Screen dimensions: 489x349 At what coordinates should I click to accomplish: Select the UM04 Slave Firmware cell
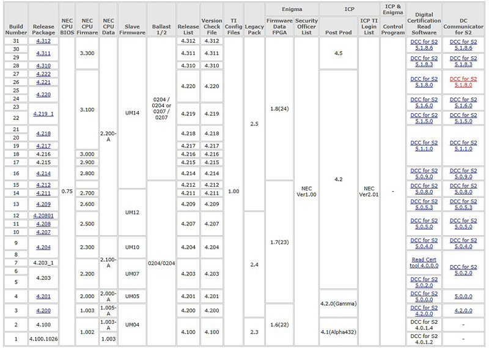[132, 325]
